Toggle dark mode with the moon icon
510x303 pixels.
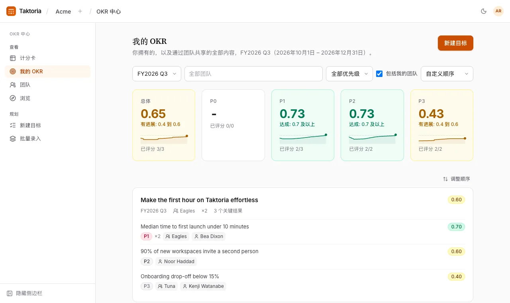coord(484,11)
